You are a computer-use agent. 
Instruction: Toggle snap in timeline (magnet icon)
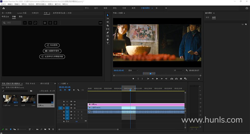pyautogui.click(x=65, y=90)
